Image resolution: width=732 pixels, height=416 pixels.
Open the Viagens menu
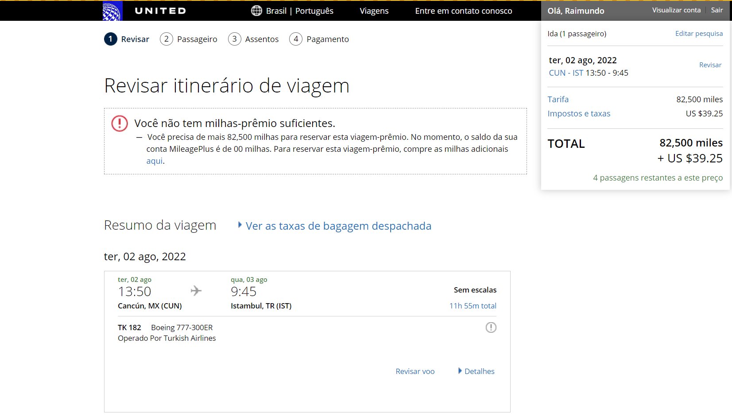point(374,11)
